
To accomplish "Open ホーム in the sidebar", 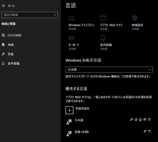I will pyautogui.click(x=11, y=6).
